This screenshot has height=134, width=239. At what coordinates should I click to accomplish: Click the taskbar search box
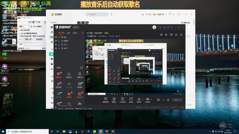[x=27, y=131]
